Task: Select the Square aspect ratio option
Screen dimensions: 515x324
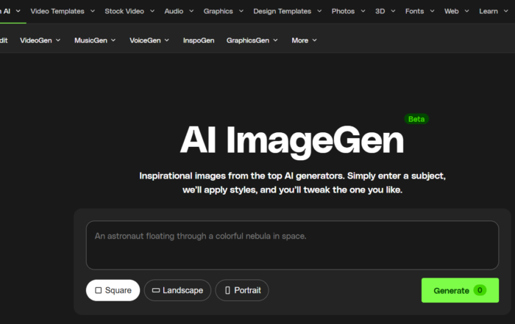Action: pyautogui.click(x=113, y=290)
